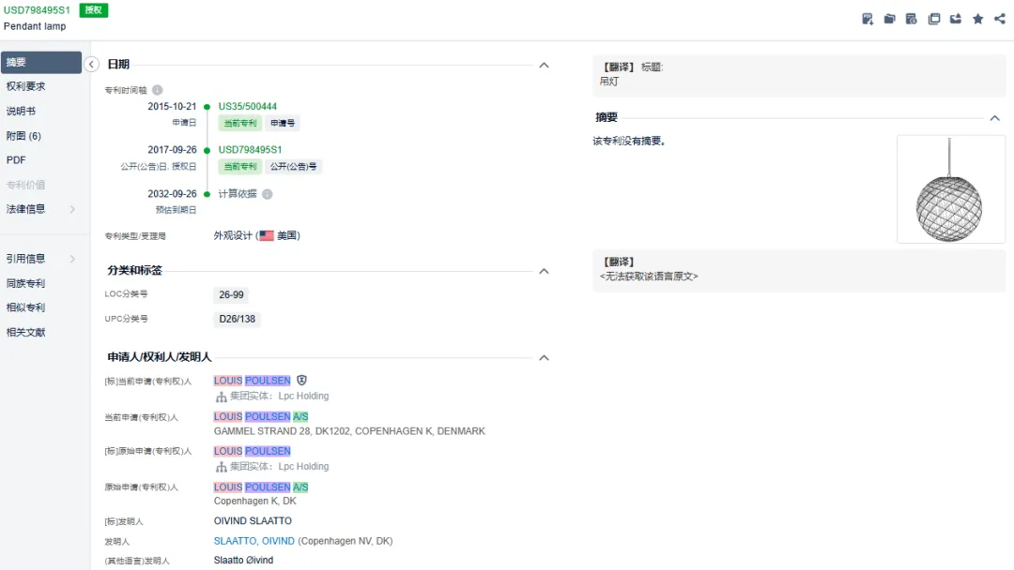Click LOUIS POULSEN under [标]原始申请(专利权)人

pyautogui.click(x=253, y=451)
